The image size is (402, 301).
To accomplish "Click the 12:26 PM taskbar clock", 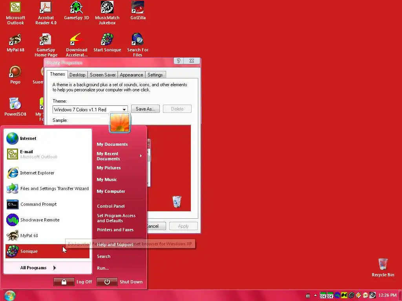I will (x=387, y=296).
